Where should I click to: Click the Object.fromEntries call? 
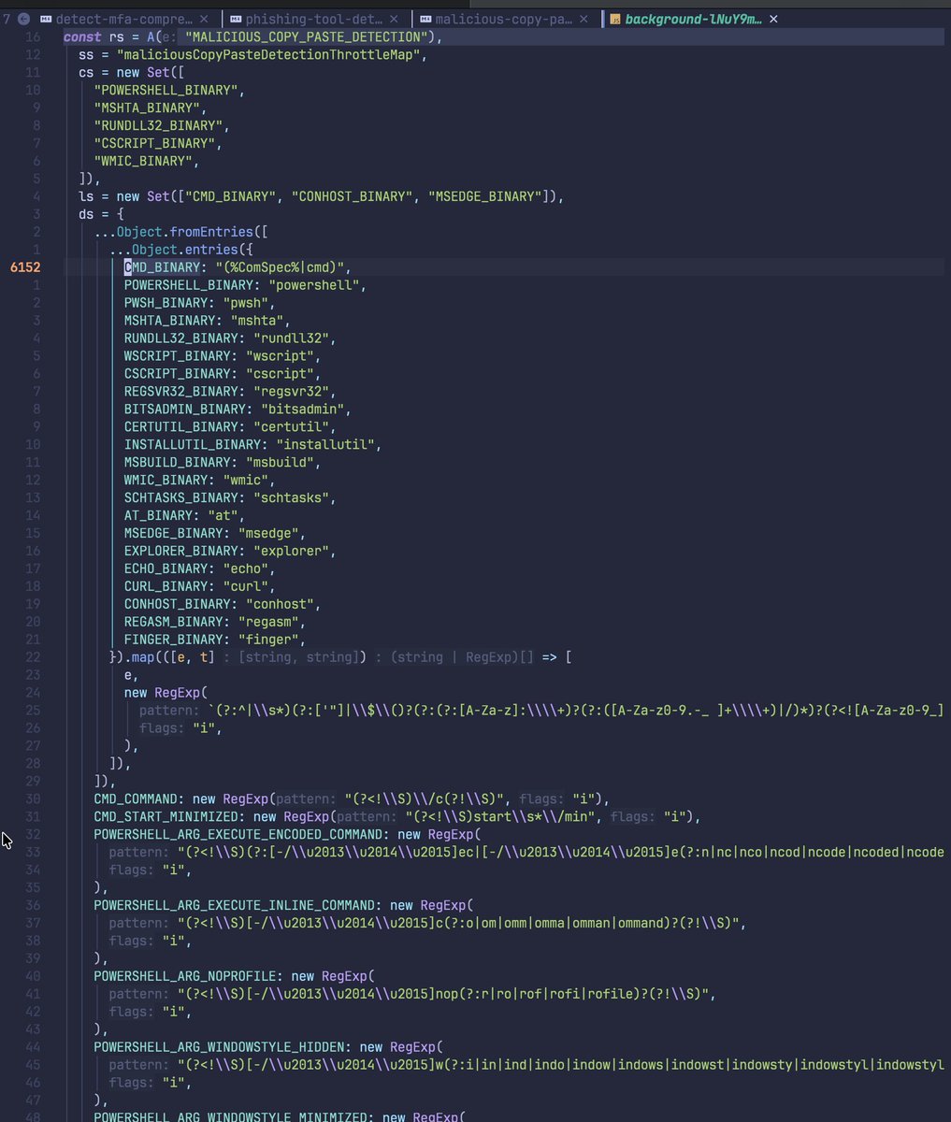[x=185, y=232]
